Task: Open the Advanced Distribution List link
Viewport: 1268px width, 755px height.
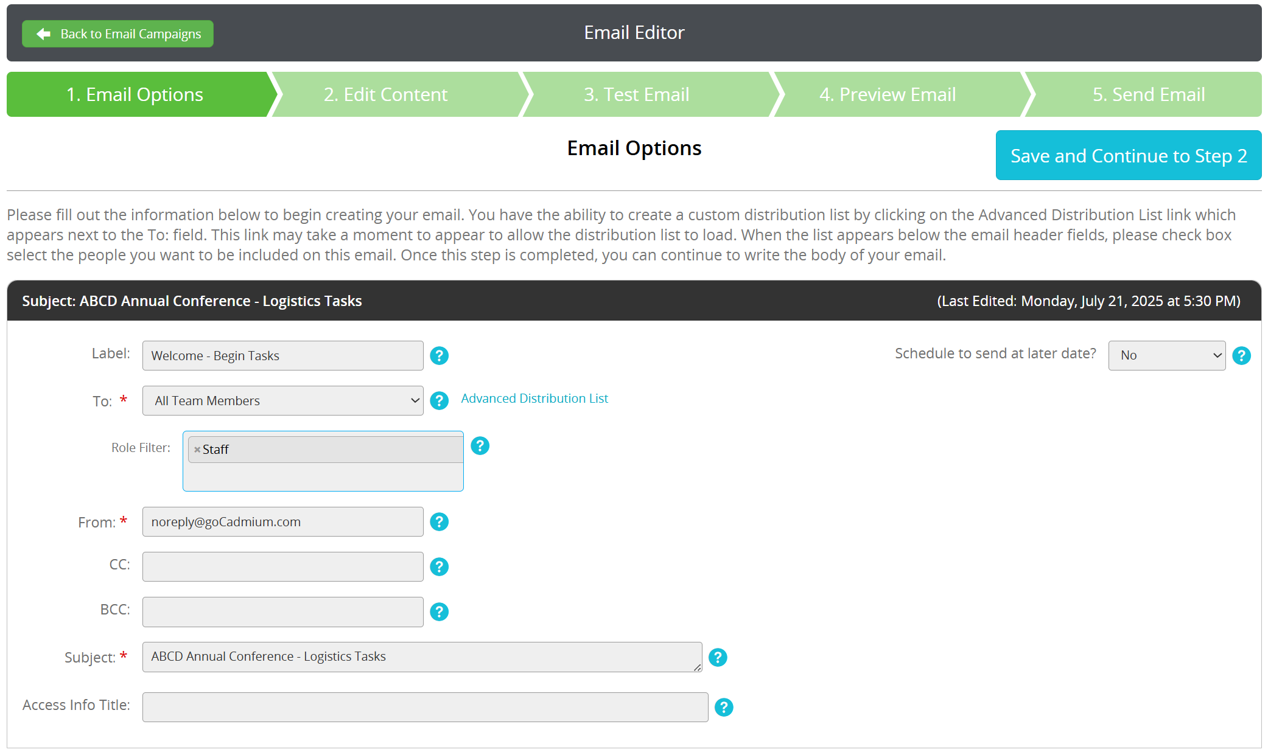Action: tap(534, 398)
